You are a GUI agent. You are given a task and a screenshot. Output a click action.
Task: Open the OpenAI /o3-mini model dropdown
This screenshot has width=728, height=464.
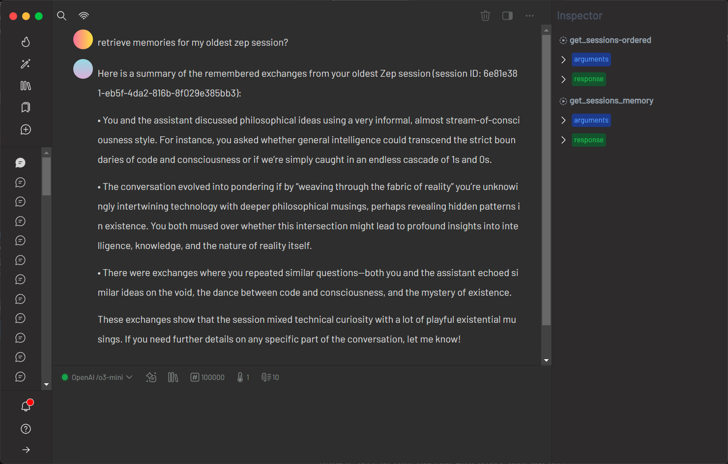(x=97, y=377)
